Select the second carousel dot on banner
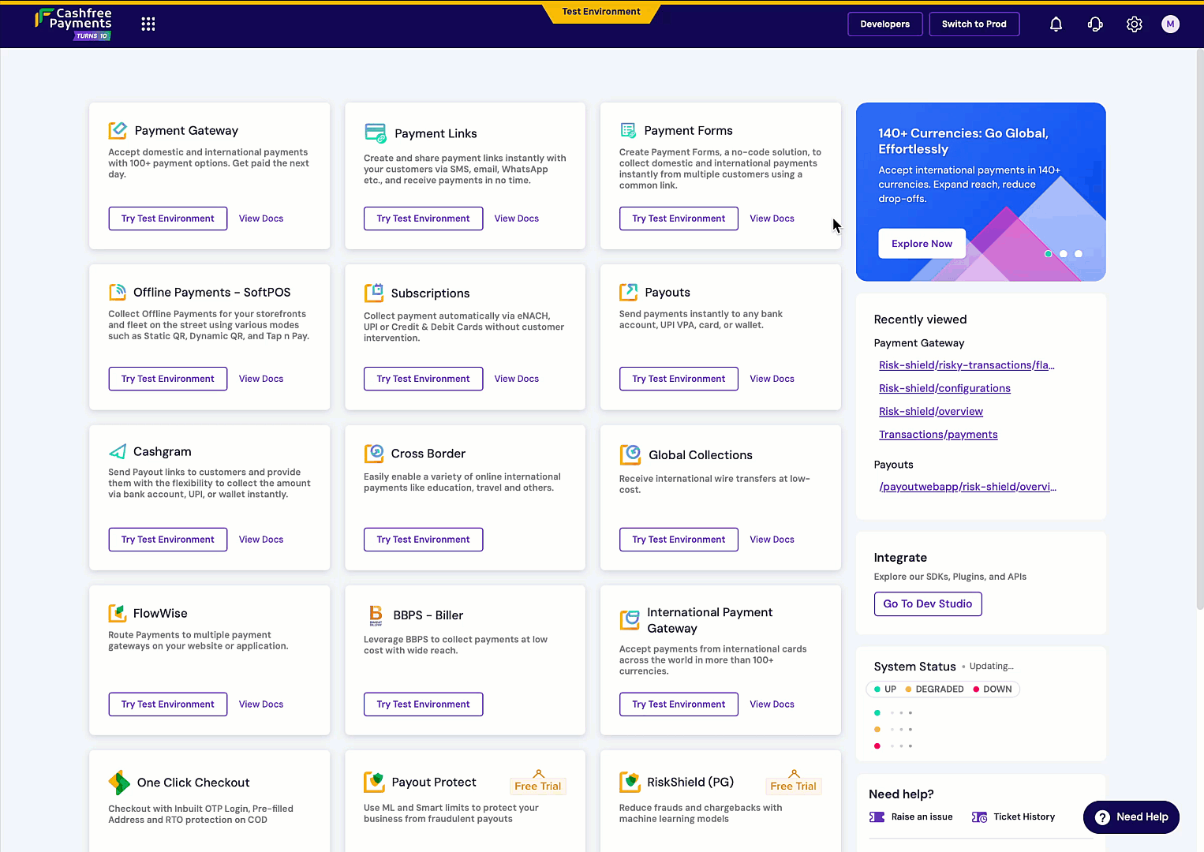This screenshot has width=1204, height=852. coord(1064,254)
